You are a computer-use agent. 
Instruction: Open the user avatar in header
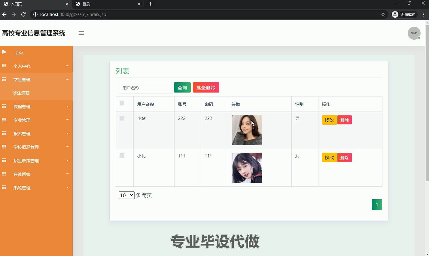coord(414,33)
